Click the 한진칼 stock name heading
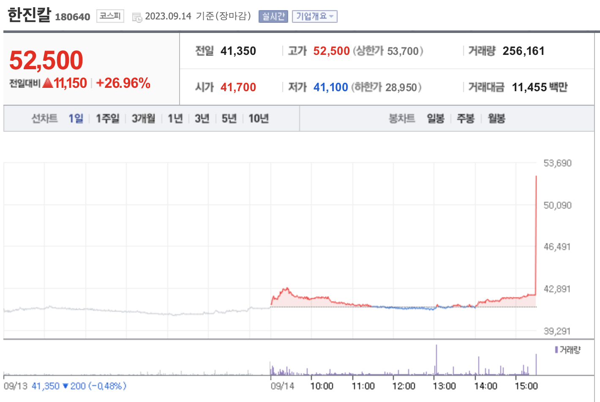The image size is (600, 402). click(29, 15)
